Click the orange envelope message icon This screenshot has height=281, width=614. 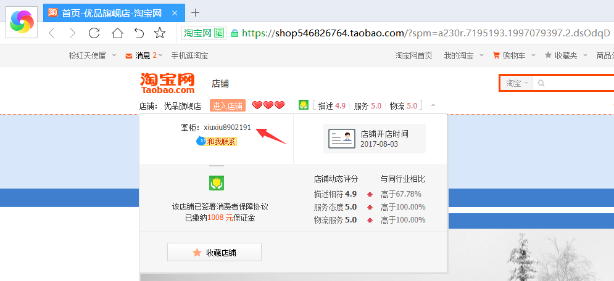pos(129,56)
